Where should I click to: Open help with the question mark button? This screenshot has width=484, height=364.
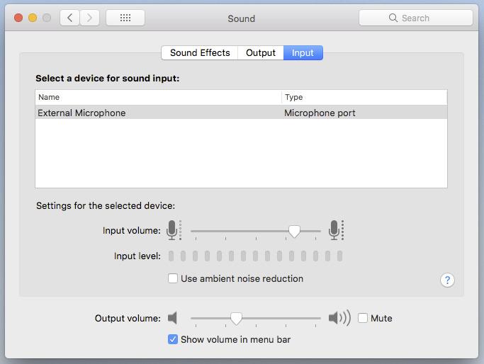[x=447, y=280]
